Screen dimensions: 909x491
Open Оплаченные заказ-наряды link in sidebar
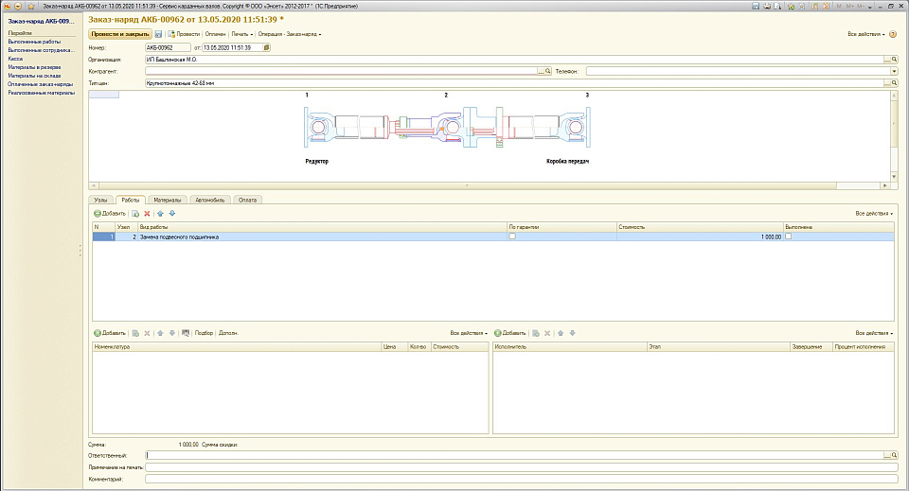pos(40,83)
